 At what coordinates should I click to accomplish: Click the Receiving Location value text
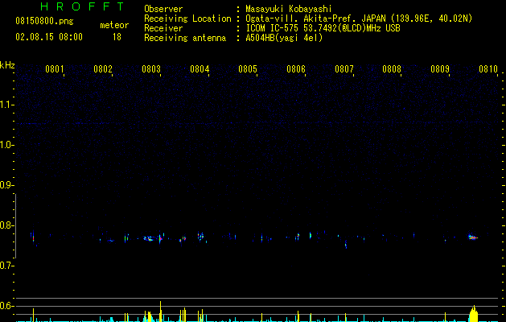[x=359, y=19]
